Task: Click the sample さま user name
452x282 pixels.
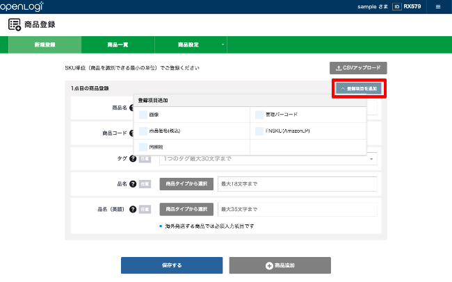Action: pyautogui.click(x=373, y=7)
